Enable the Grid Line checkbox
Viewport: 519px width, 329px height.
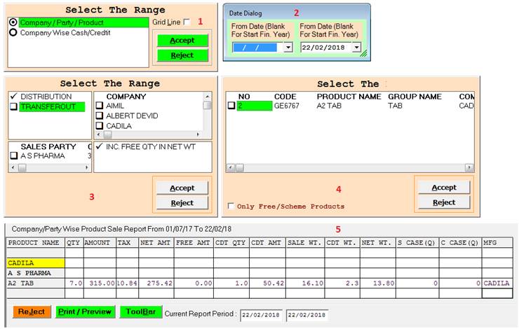[186, 22]
